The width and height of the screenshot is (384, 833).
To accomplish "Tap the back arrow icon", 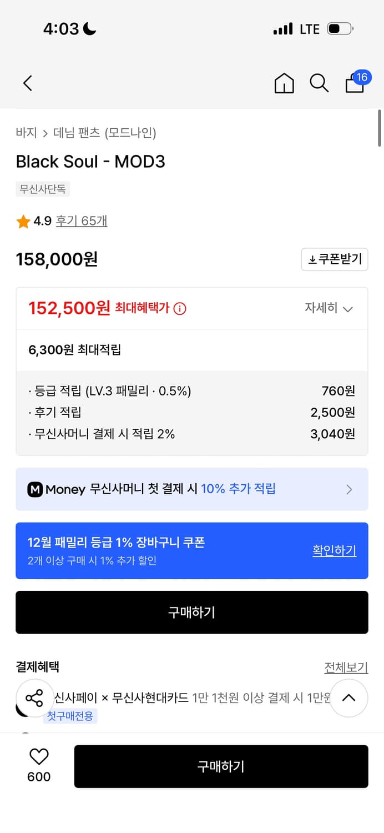I will pyautogui.click(x=28, y=83).
